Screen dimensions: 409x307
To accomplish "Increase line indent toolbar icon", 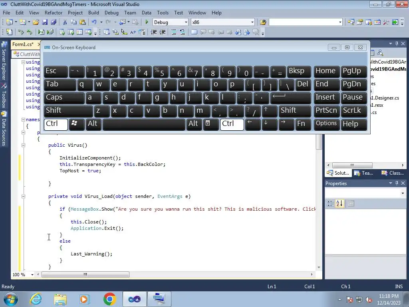I will tap(163, 32).
